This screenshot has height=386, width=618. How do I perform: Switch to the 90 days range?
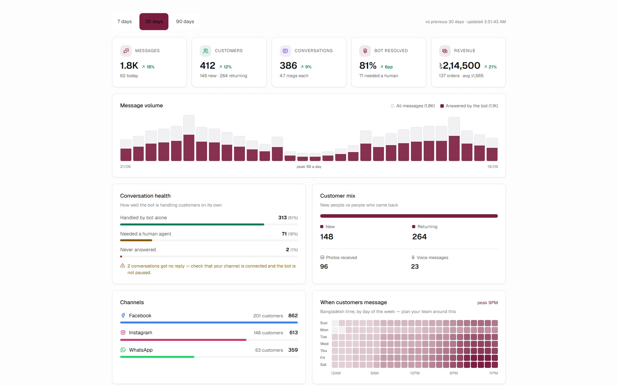[x=185, y=22]
